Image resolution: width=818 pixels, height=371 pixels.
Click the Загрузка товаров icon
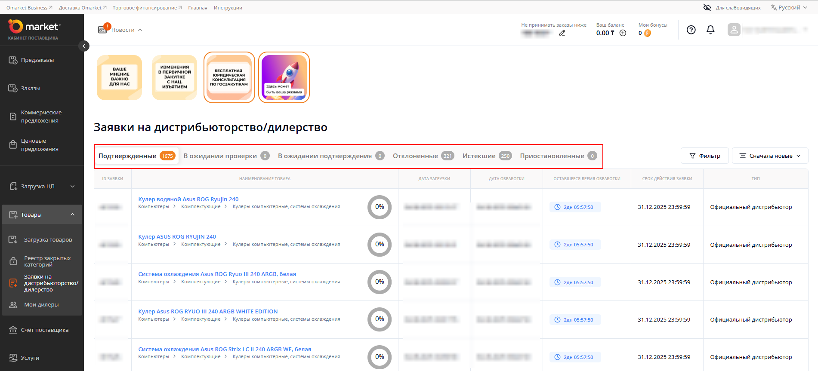pyautogui.click(x=13, y=239)
